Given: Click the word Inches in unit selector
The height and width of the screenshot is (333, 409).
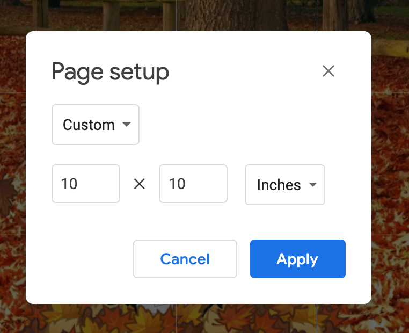Looking at the screenshot, I should (x=279, y=185).
